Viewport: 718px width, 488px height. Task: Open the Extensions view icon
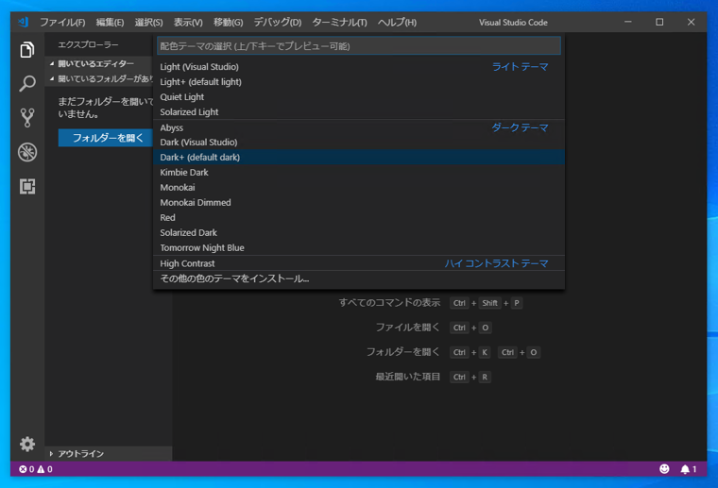[27, 186]
